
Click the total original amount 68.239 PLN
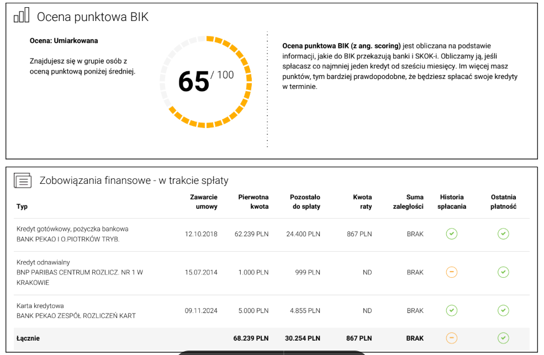pos(251,338)
